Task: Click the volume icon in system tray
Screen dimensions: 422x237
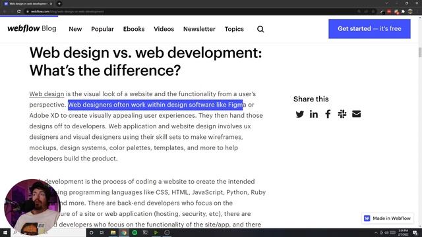Action: coord(386,232)
